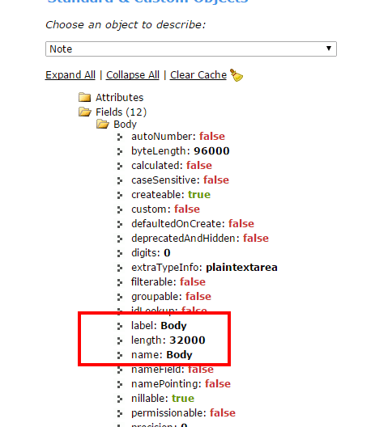Click the Clear Cache link
This screenshot has height=427, width=375.
198,75
